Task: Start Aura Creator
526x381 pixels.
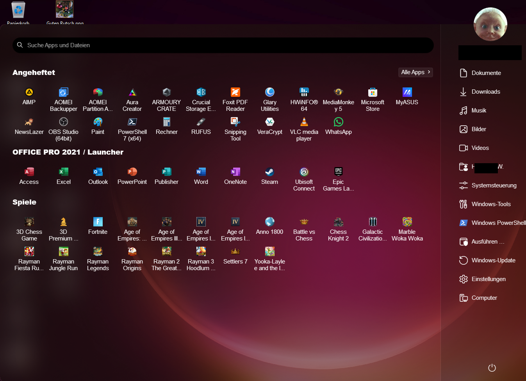Action: click(132, 100)
